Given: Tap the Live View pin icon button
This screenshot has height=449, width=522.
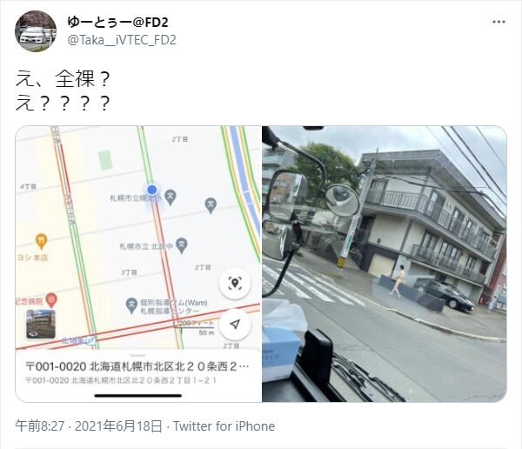Looking at the screenshot, I should coord(235,283).
